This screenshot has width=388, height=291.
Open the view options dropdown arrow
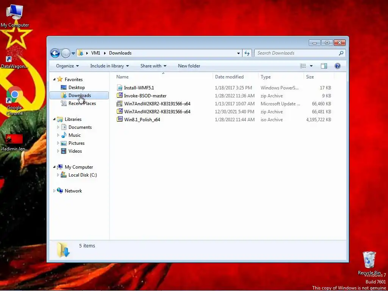click(x=311, y=66)
